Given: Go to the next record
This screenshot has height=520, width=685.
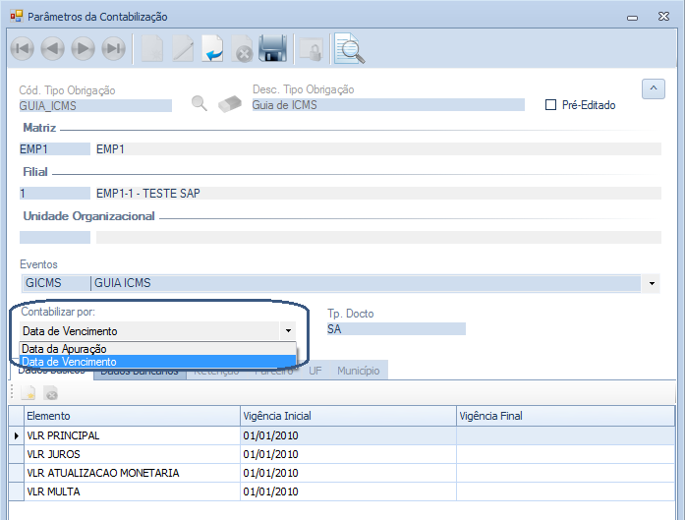Looking at the screenshot, I should pyautogui.click(x=84, y=49).
